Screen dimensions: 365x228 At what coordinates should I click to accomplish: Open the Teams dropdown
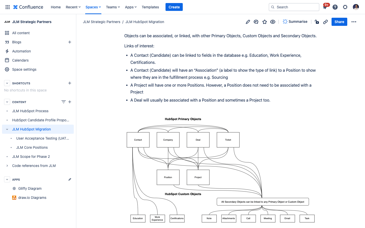[113, 7]
